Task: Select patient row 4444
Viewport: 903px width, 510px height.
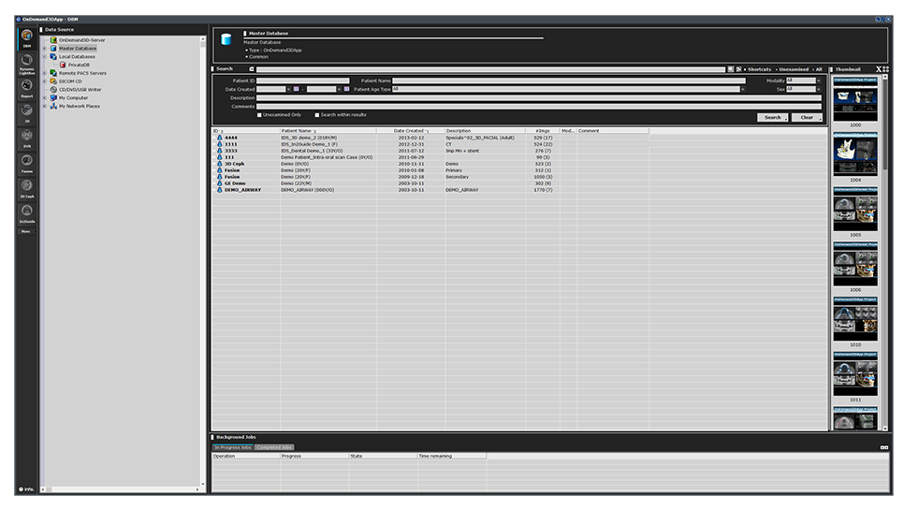Action: (x=430, y=138)
